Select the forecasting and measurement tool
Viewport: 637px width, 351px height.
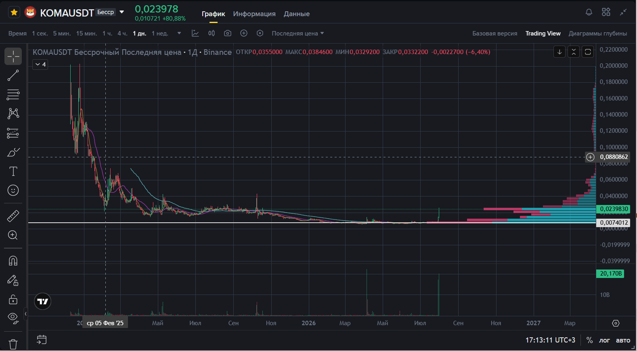(13, 133)
